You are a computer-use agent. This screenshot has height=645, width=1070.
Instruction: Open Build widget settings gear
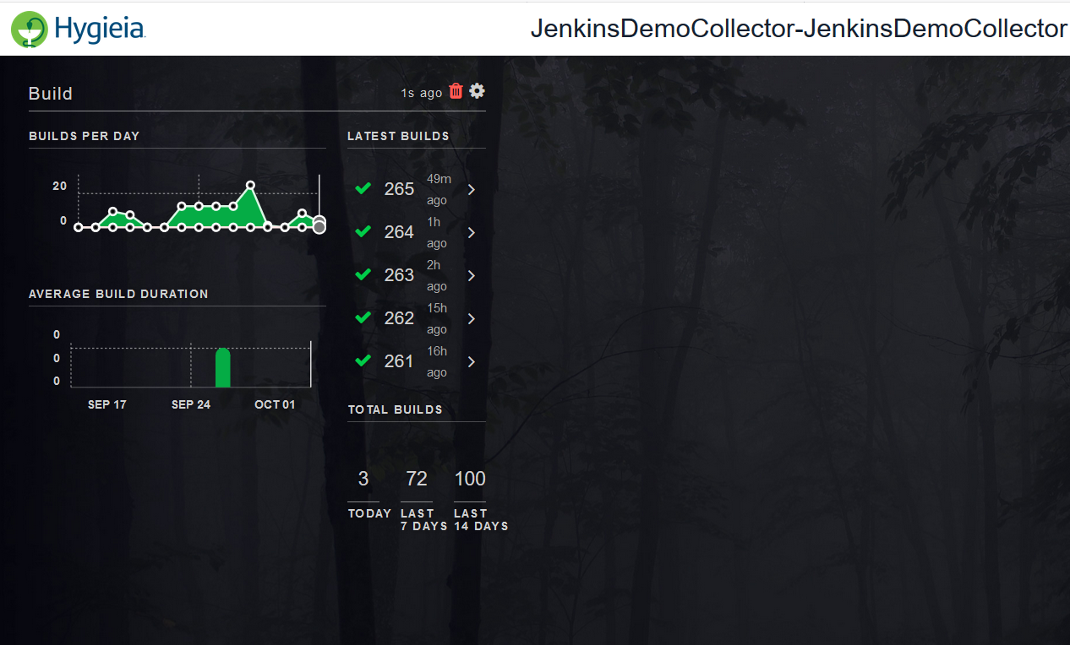(478, 91)
